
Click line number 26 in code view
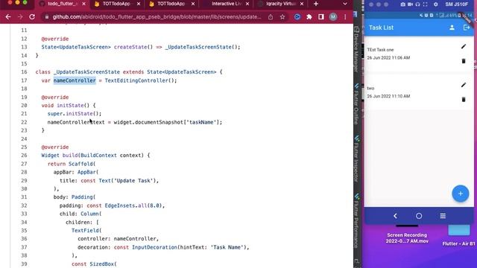[x=24, y=156]
